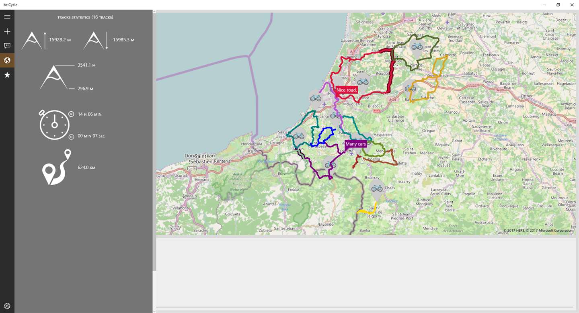Click the statistics panel vertical scrollbar

[x=154, y=142]
